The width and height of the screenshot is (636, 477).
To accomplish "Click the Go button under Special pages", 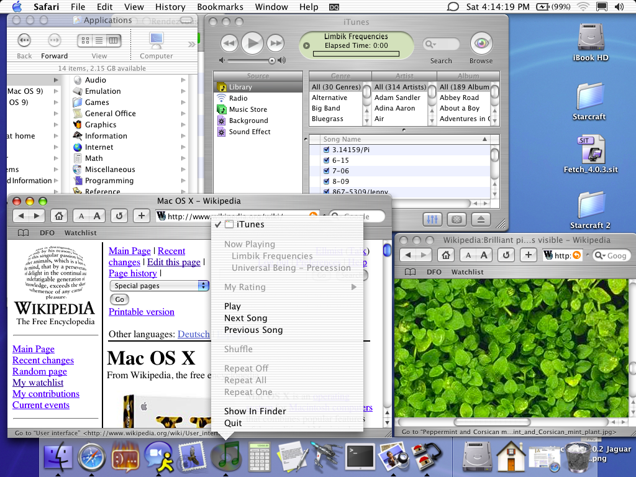I will (119, 299).
